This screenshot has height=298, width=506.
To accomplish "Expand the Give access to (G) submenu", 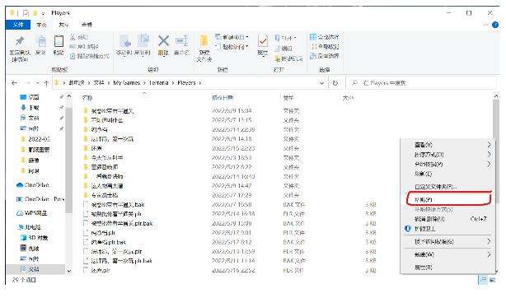I will pos(448,241).
